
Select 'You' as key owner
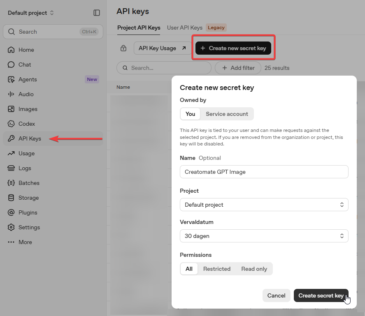(x=190, y=114)
